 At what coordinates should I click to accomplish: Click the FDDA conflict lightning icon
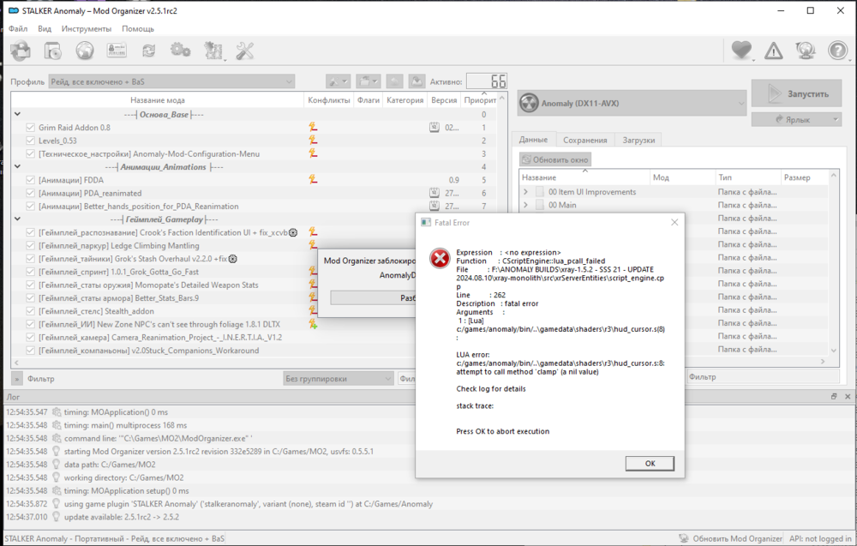[x=313, y=180]
